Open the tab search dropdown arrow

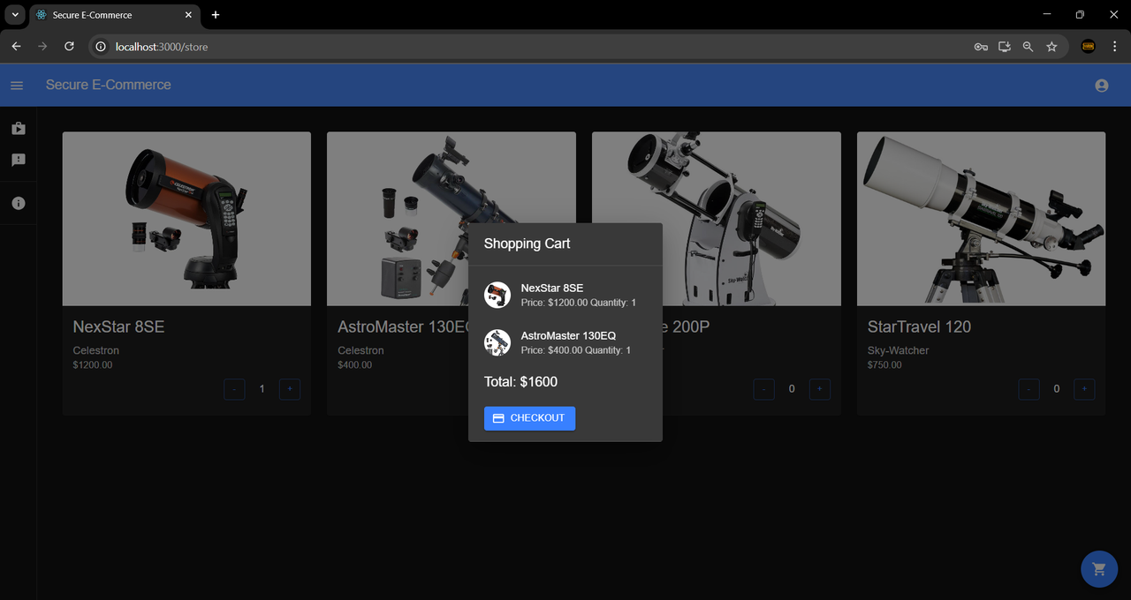click(15, 15)
